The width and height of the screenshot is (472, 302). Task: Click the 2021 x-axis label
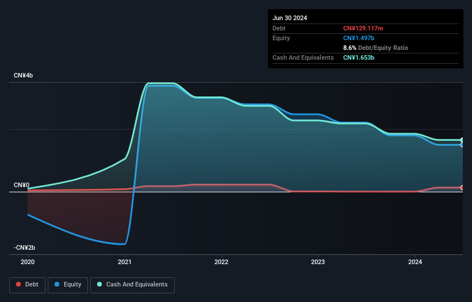click(x=125, y=262)
